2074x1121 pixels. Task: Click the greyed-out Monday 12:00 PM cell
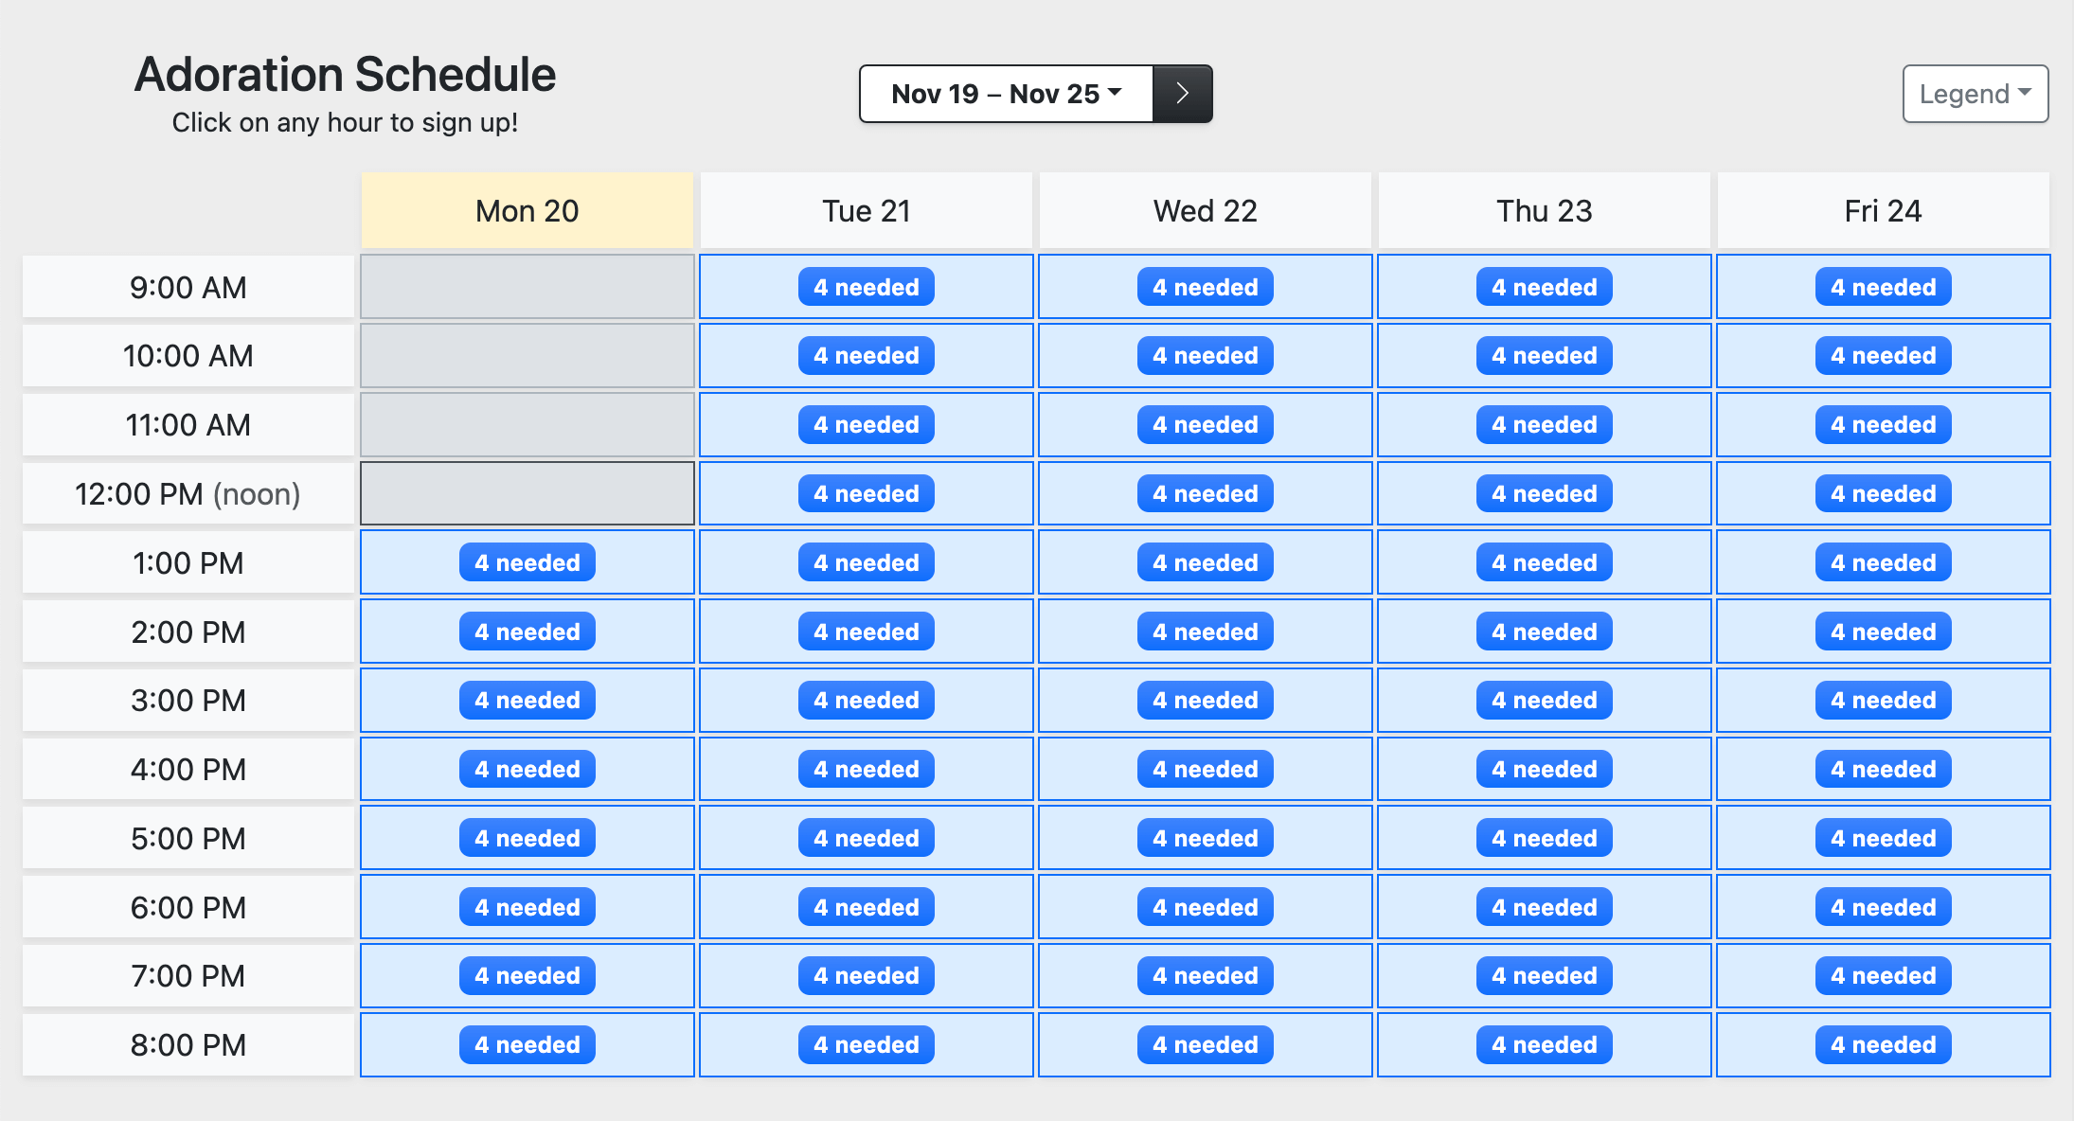pos(527,493)
